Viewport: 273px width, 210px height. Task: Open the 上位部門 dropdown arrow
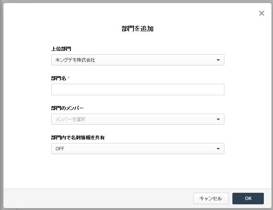218,60
